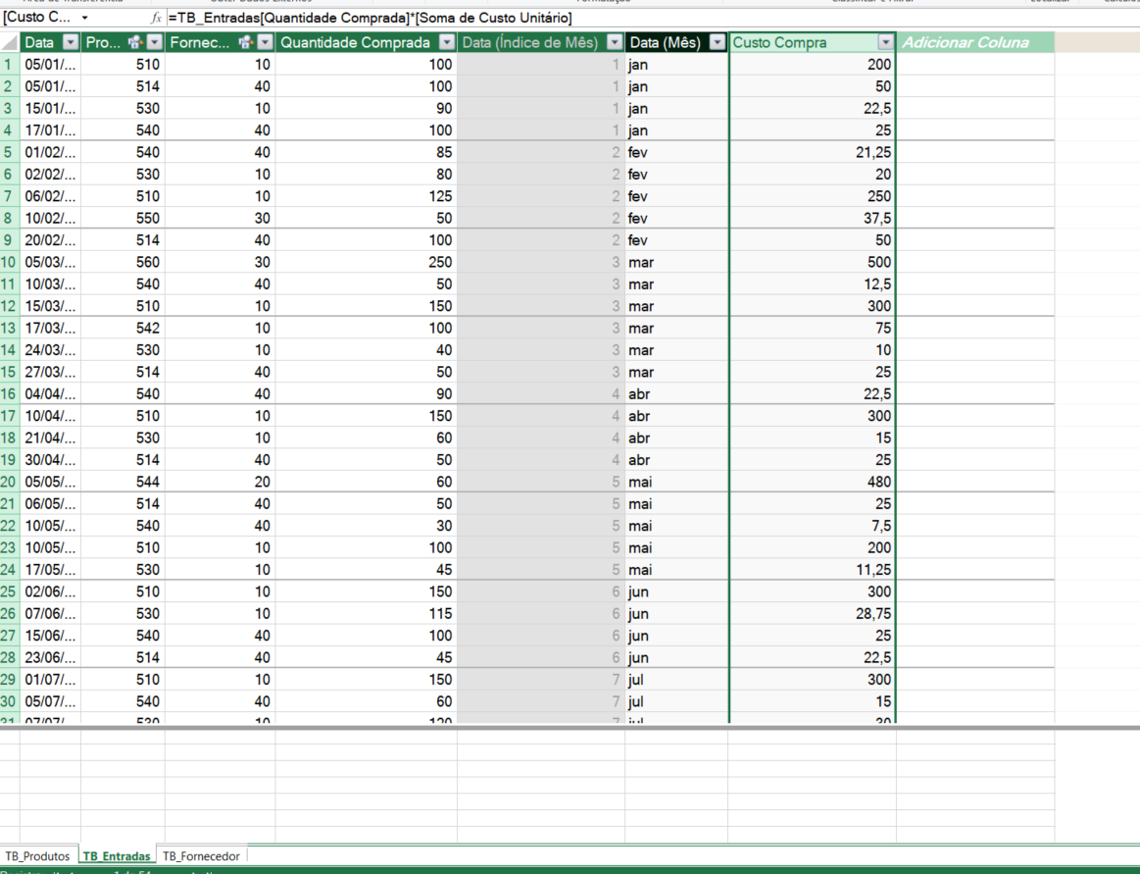Select row number 25 header
The width and height of the screenshot is (1140, 874).
click(10, 591)
